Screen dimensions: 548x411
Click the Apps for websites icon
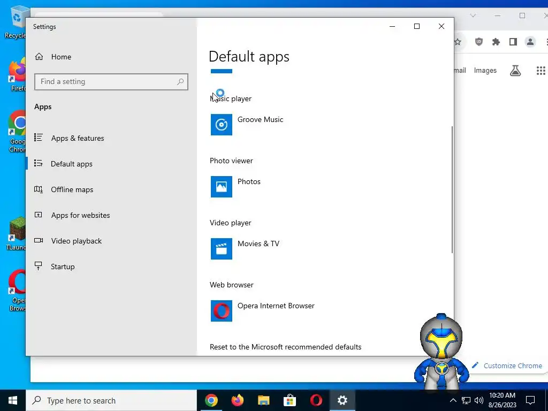(39, 215)
